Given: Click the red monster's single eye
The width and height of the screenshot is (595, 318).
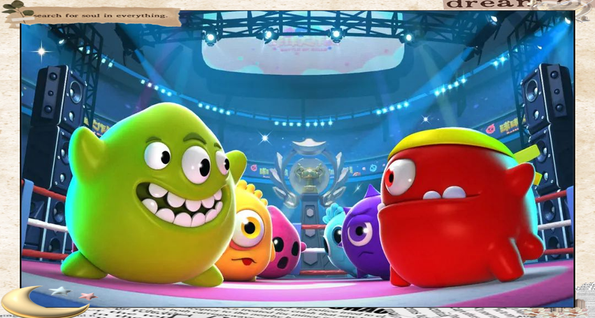Looking at the screenshot, I should click(399, 176).
